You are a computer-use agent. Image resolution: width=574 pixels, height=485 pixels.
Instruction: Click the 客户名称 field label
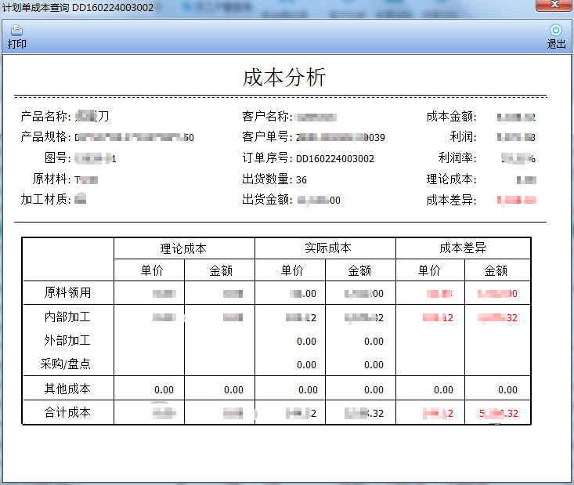tap(267, 117)
